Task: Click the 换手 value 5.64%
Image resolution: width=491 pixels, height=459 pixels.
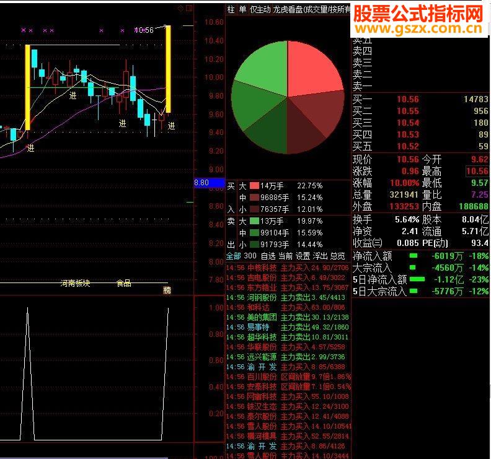Action: [x=407, y=219]
